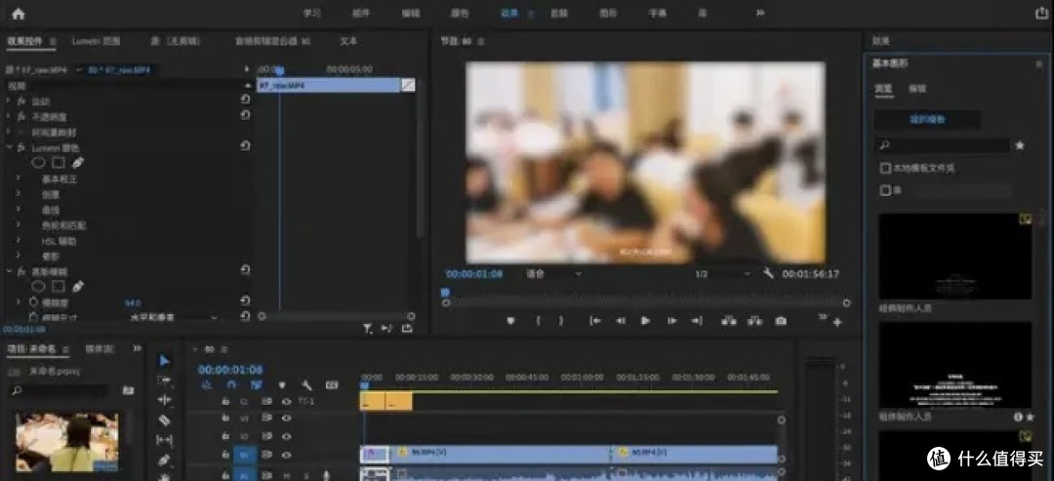The height and width of the screenshot is (481, 1054).
Task: Open the quick export share icon
Action: pyautogui.click(x=1040, y=13)
